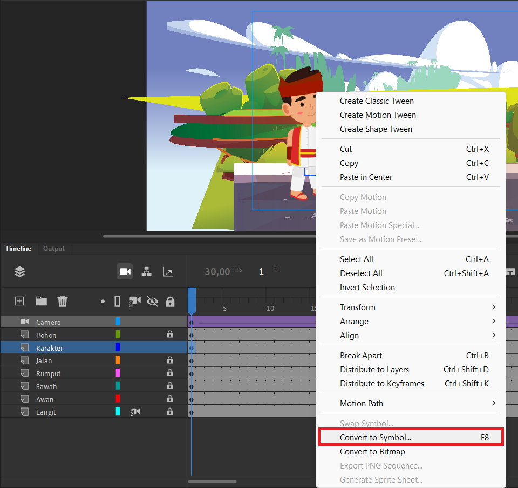Click the Add Camera icon in timeline
Screen dimensions: 518x488
click(x=125, y=272)
